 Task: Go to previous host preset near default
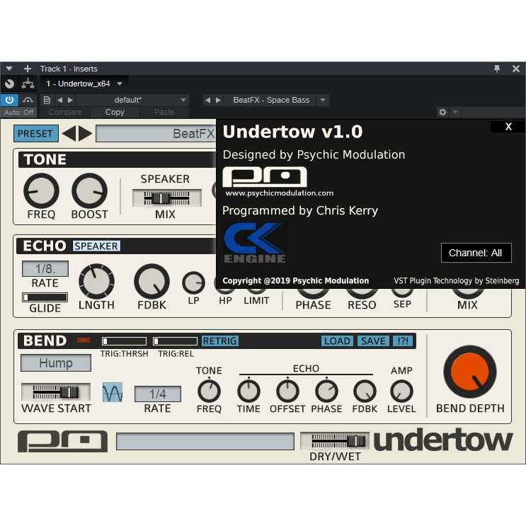point(59,100)
